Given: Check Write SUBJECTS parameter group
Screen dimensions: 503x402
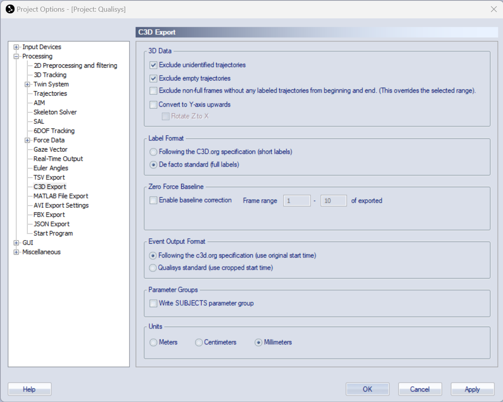Looking at the screenshot, I should point(154,303).
